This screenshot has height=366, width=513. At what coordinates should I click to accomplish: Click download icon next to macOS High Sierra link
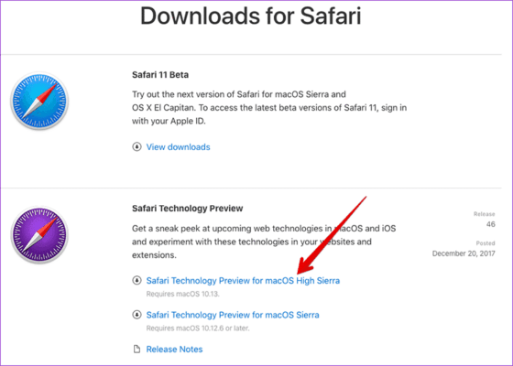pos(136,280)
